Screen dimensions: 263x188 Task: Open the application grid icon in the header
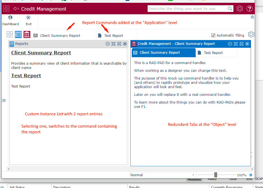click(6, 9)
